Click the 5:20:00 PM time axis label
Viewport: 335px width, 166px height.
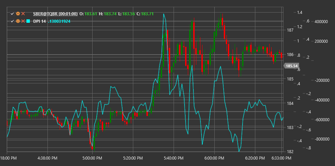coord(133,158)
